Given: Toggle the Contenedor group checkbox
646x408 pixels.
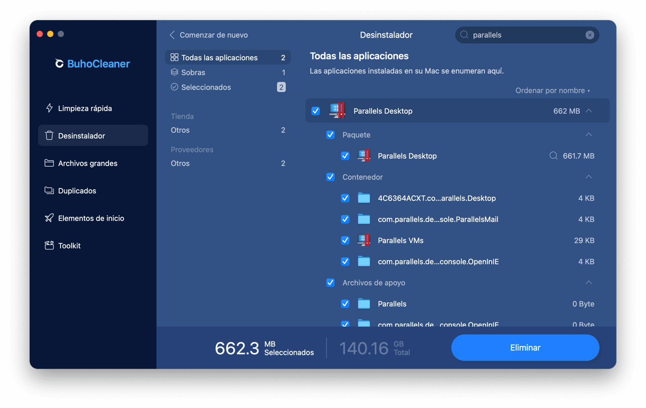Looking at the screenshot, I should 330,177.
